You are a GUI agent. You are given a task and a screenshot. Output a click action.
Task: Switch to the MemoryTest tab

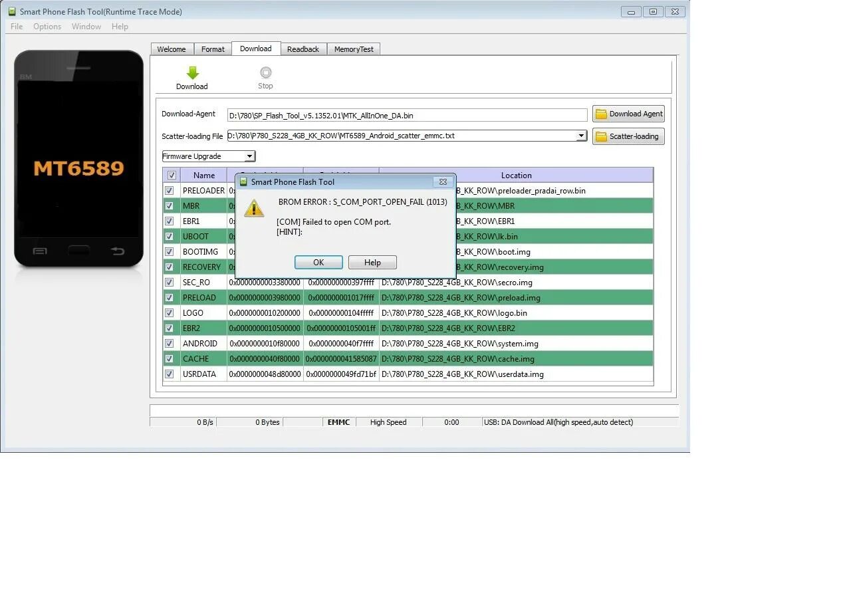(354, 49)
